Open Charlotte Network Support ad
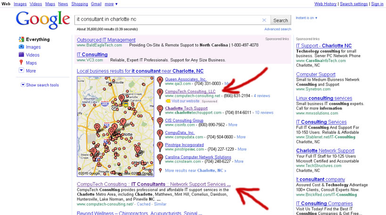This screenshot has height=215, width=386. 325,151
